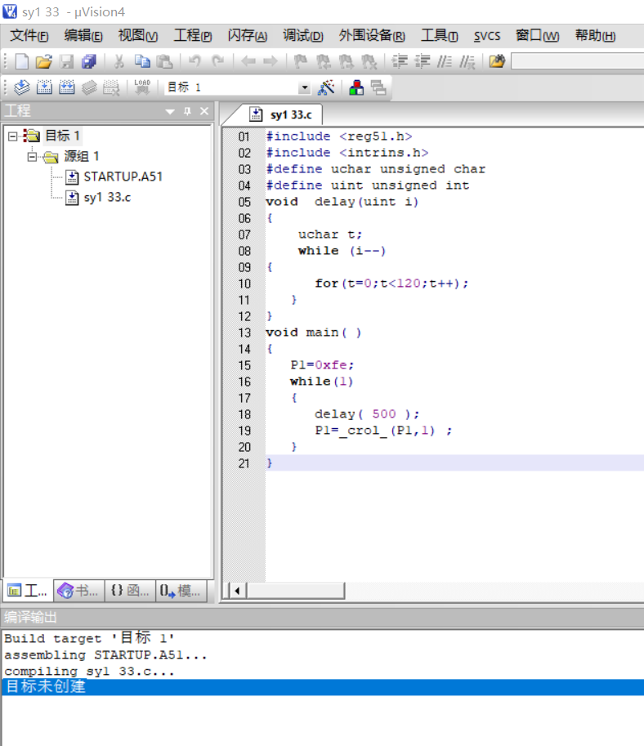Click the horizontal scrollbar thumb
Screen dimensions: 644x746
[295, 592]
